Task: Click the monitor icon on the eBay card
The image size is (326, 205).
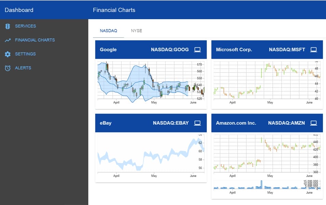Action: coord(198,123)
